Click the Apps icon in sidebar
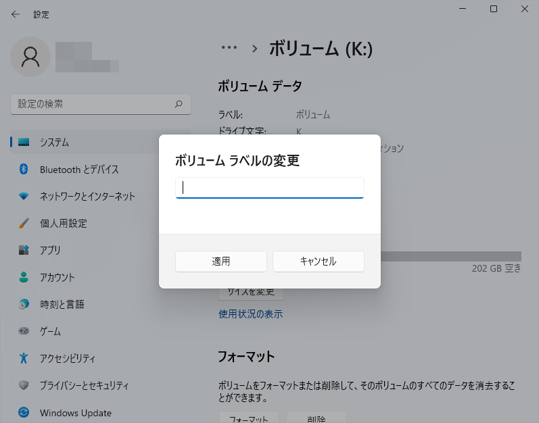Image resolution: width=539 pixels, height=423 pixels. pyautogui.click(x=24, y=250)
